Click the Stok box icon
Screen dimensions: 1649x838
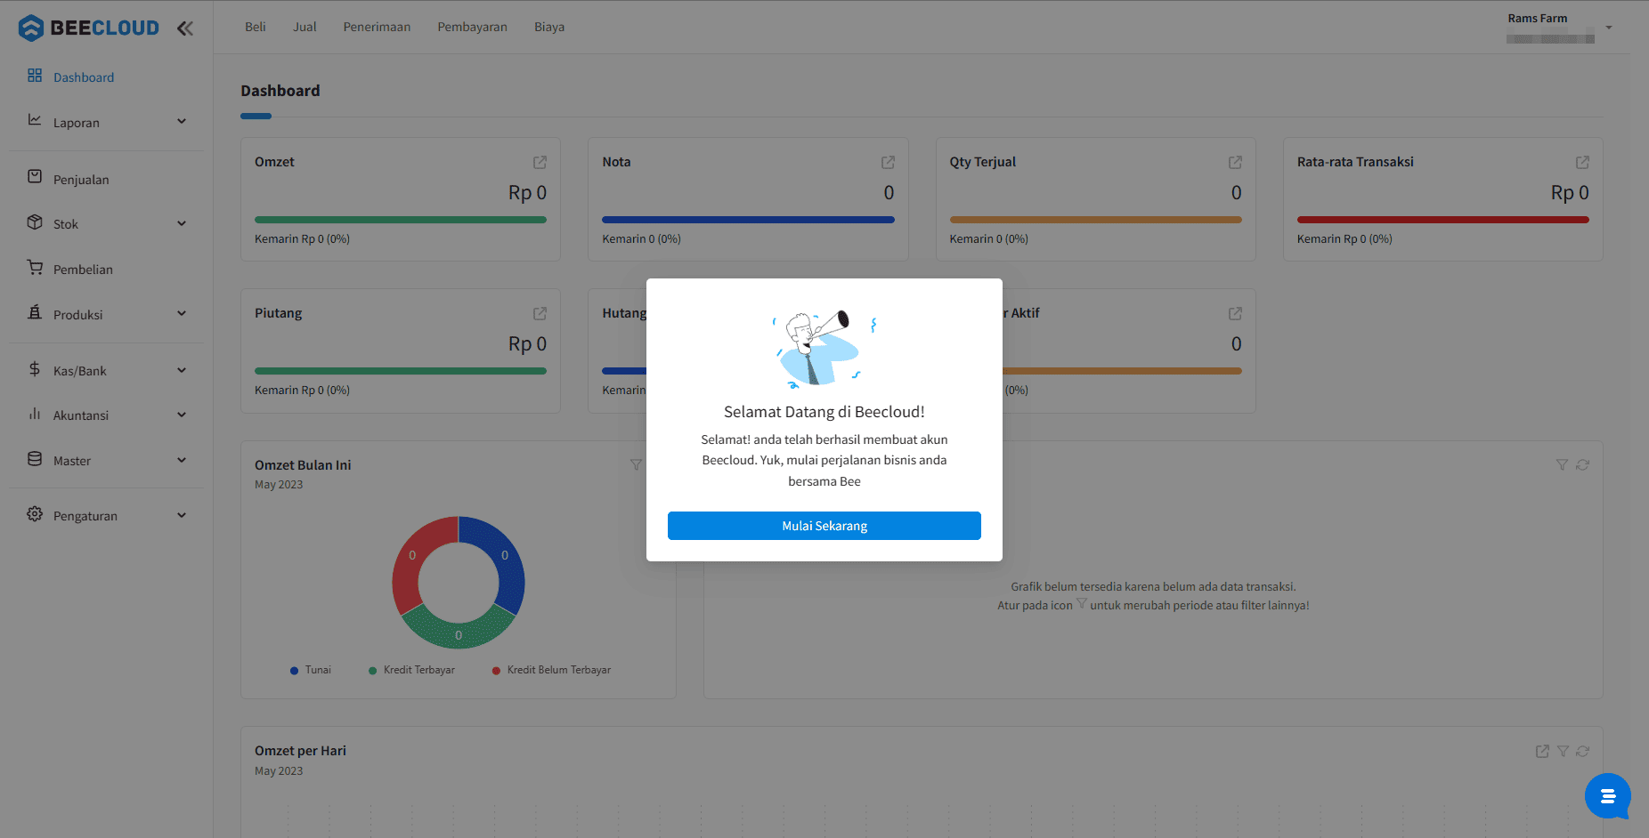35,222
